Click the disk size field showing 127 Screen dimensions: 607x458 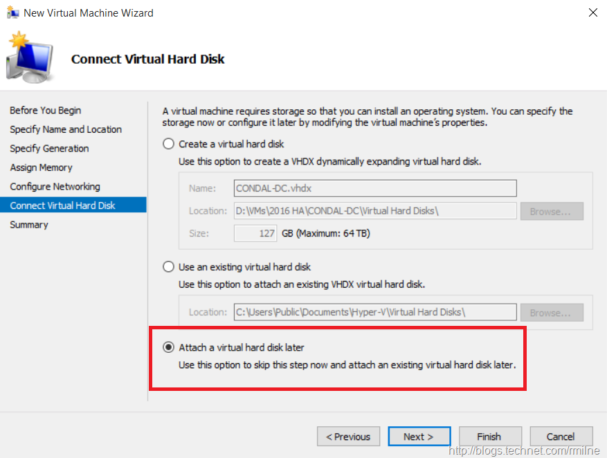click(x=255, y=234)
